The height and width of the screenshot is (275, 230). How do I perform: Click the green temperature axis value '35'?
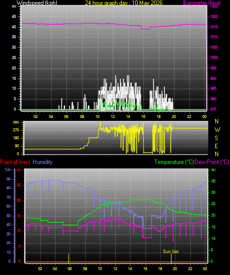[213, 181]
